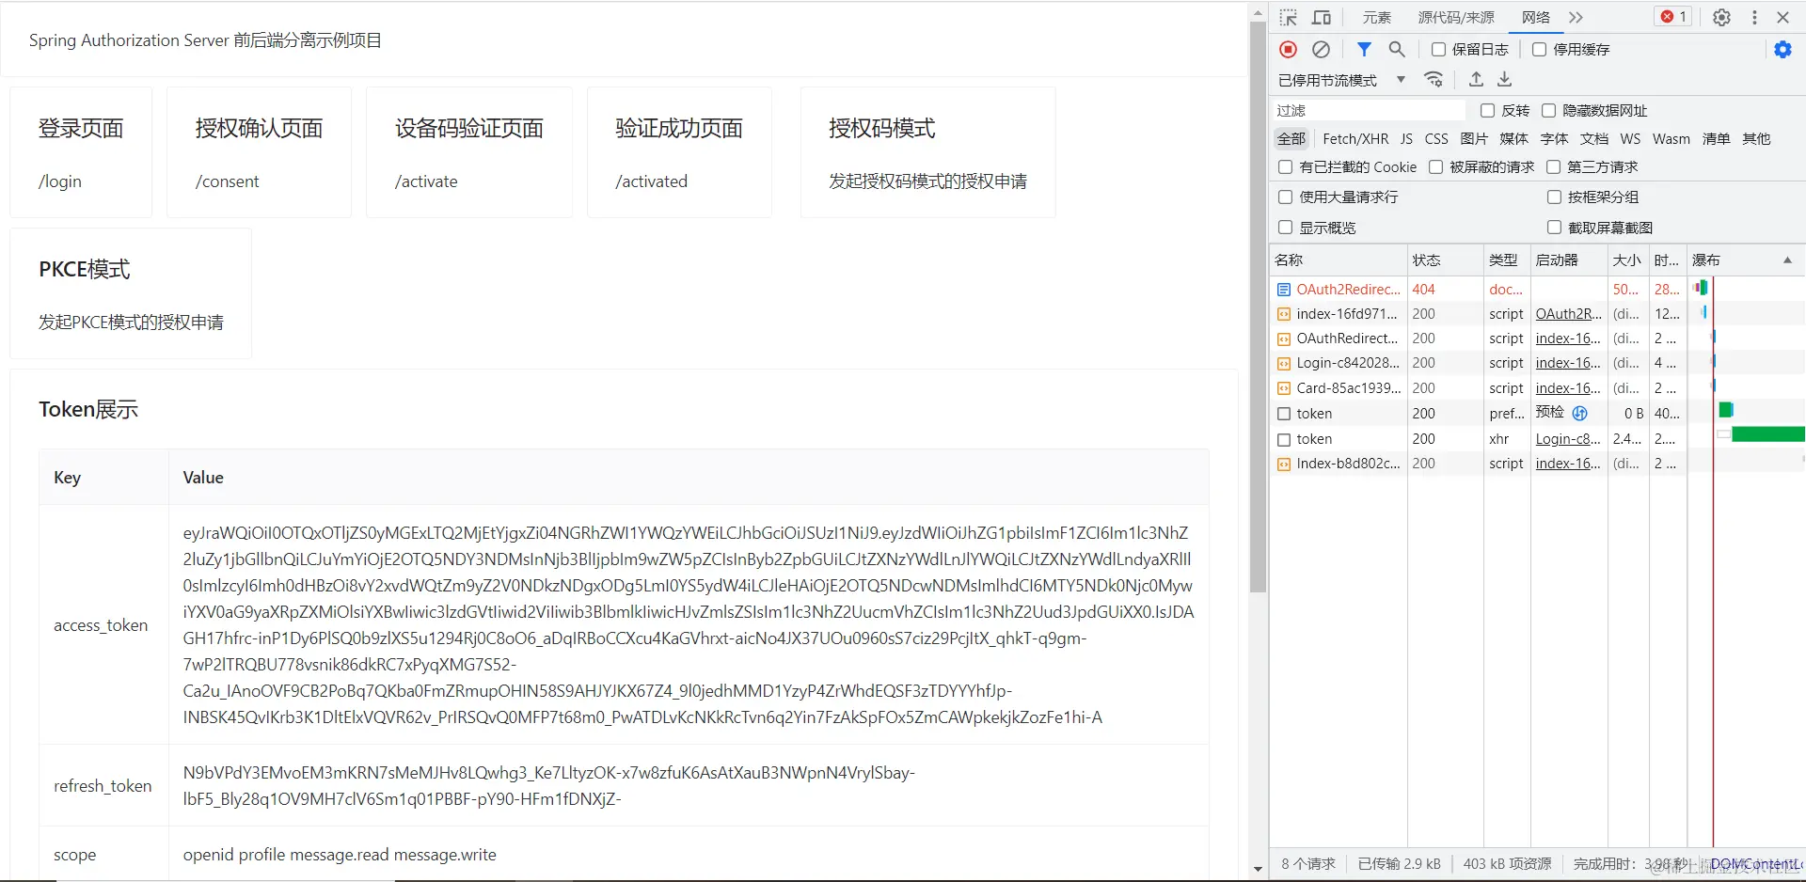Filter requests by Fetch/XHR

(1355, 138)
